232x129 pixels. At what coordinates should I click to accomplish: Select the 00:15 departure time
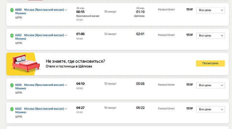coord(80,12)
